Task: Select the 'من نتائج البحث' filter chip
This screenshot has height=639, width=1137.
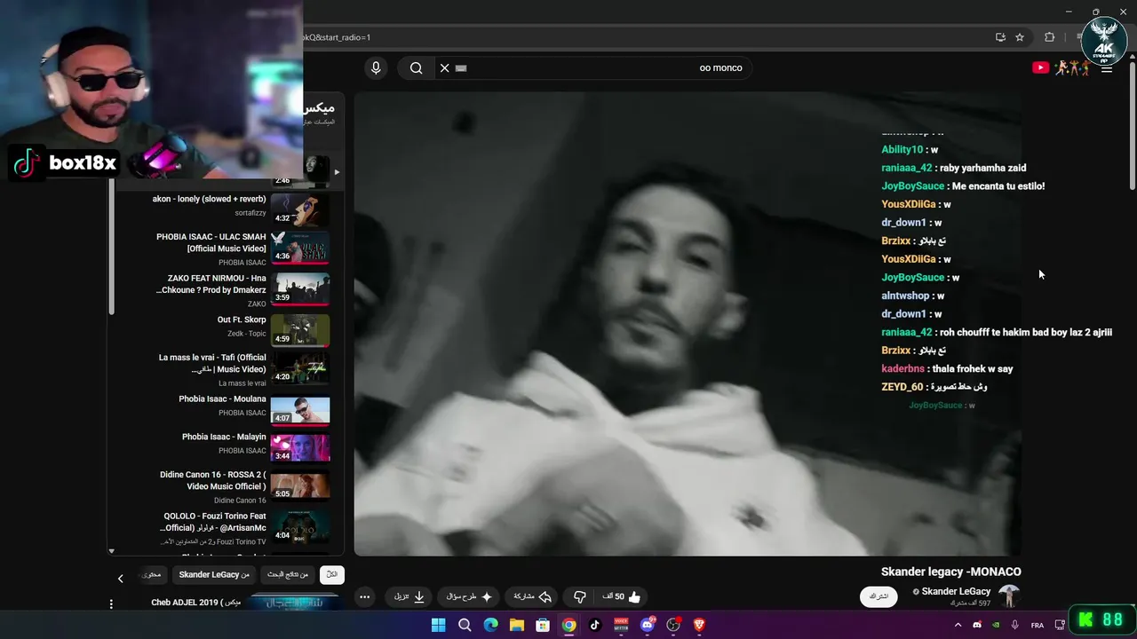Action: point(288,575)
